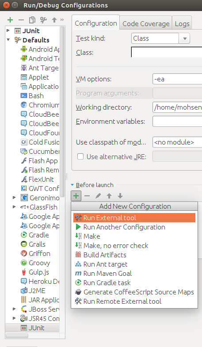Select Application default item
The image size is (202, 347).
point(40,86)
